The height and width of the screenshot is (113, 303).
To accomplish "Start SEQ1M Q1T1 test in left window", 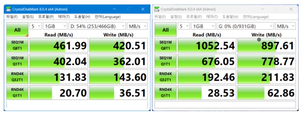I will (x=17, y=61).
